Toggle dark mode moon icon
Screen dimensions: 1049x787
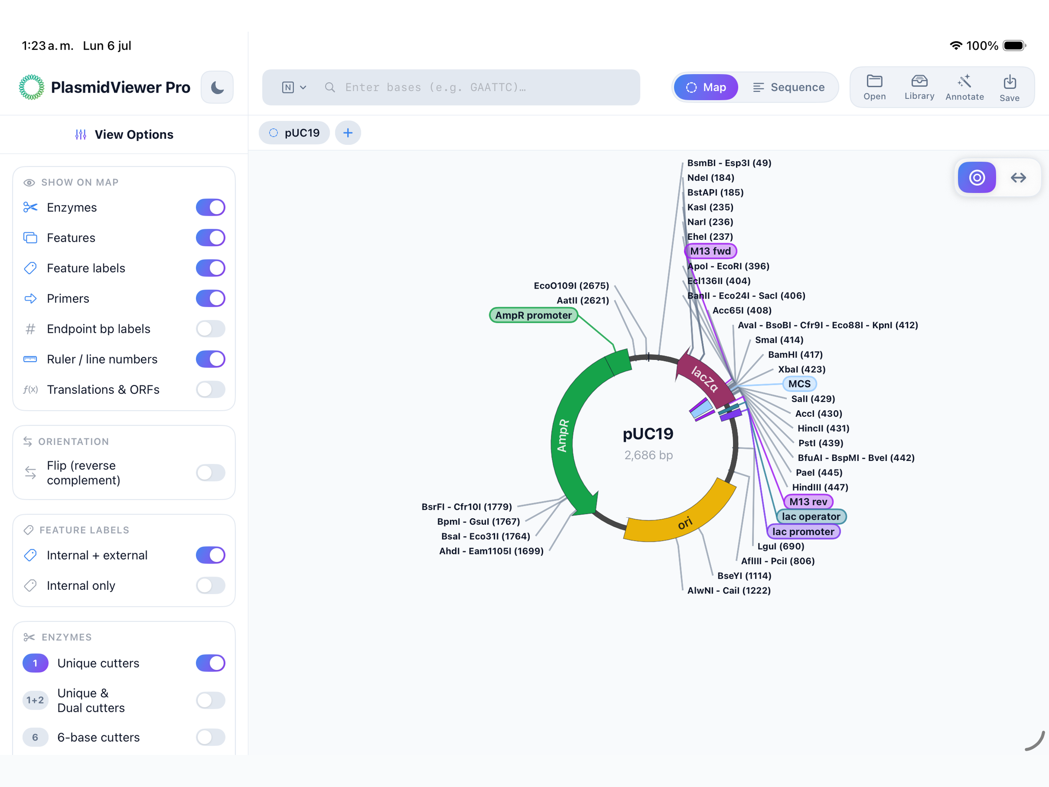[x=217, y=87]
